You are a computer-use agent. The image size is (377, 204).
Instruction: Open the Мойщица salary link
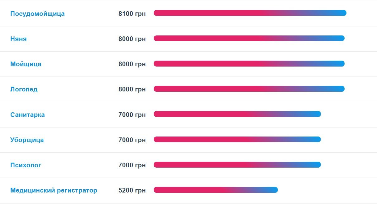(26, 64)
